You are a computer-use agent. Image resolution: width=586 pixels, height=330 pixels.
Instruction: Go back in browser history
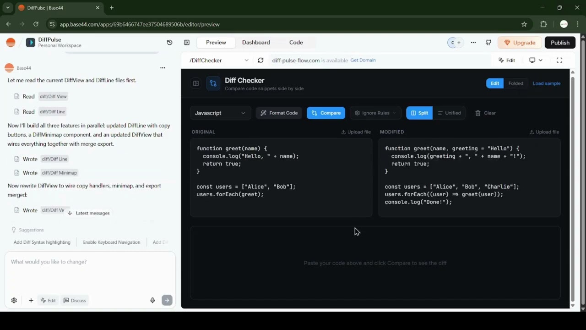(x=8, y=24)
